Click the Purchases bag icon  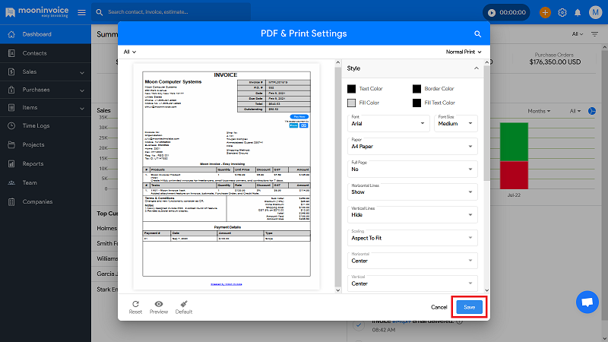point(11,90)
